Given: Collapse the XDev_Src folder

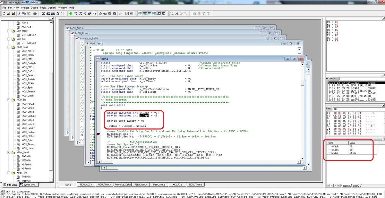Looking at the screenshot, I should point(9,173).
